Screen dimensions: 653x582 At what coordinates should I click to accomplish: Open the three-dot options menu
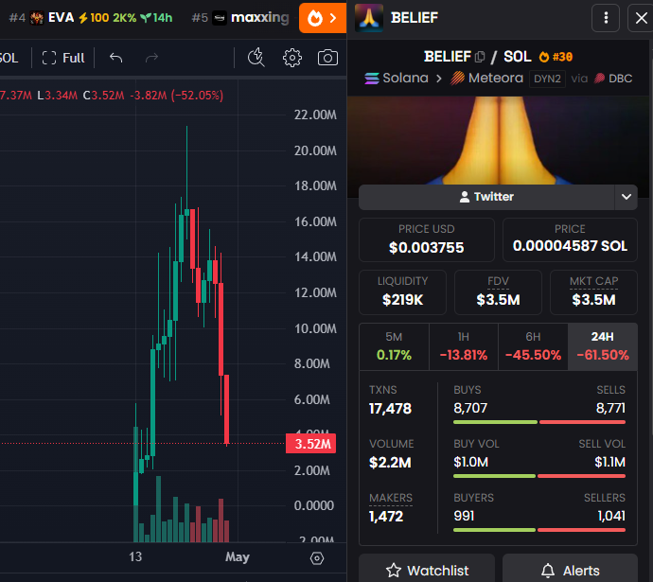pos(606,18)
